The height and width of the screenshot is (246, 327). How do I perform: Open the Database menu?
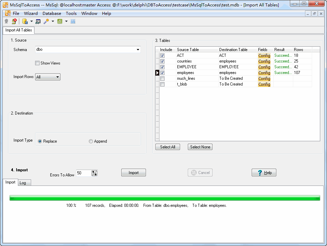point(52,14)
